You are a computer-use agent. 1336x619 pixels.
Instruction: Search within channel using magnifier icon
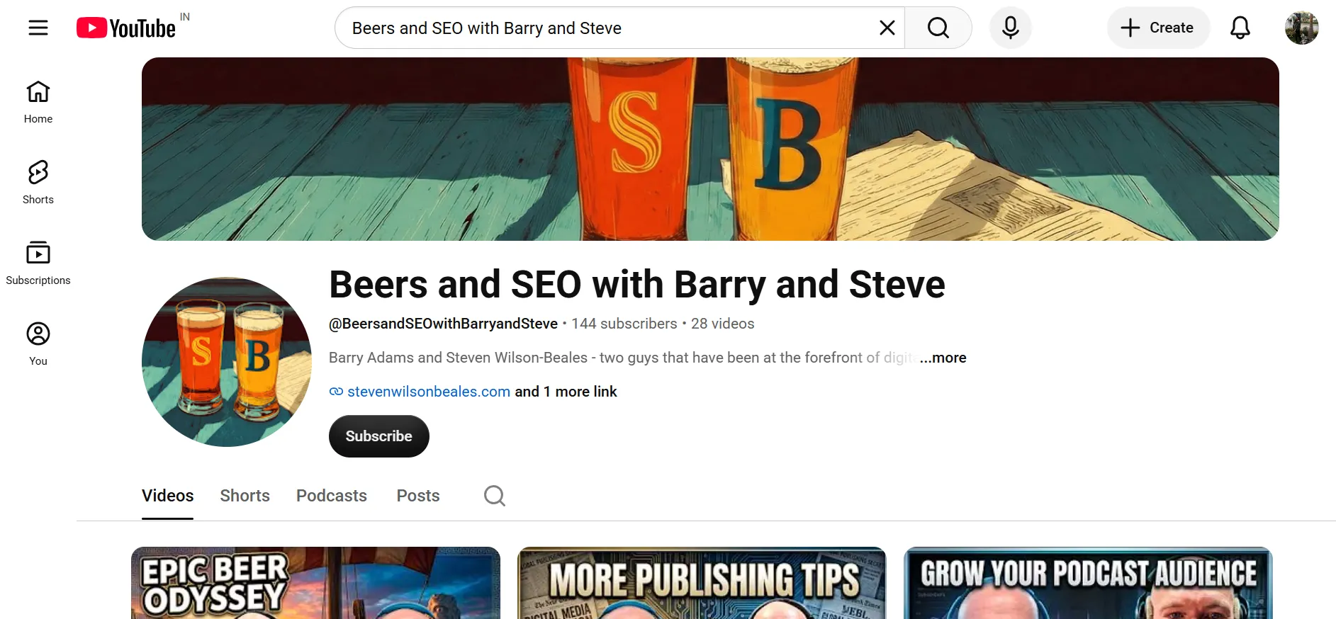[x=495, y=496]
